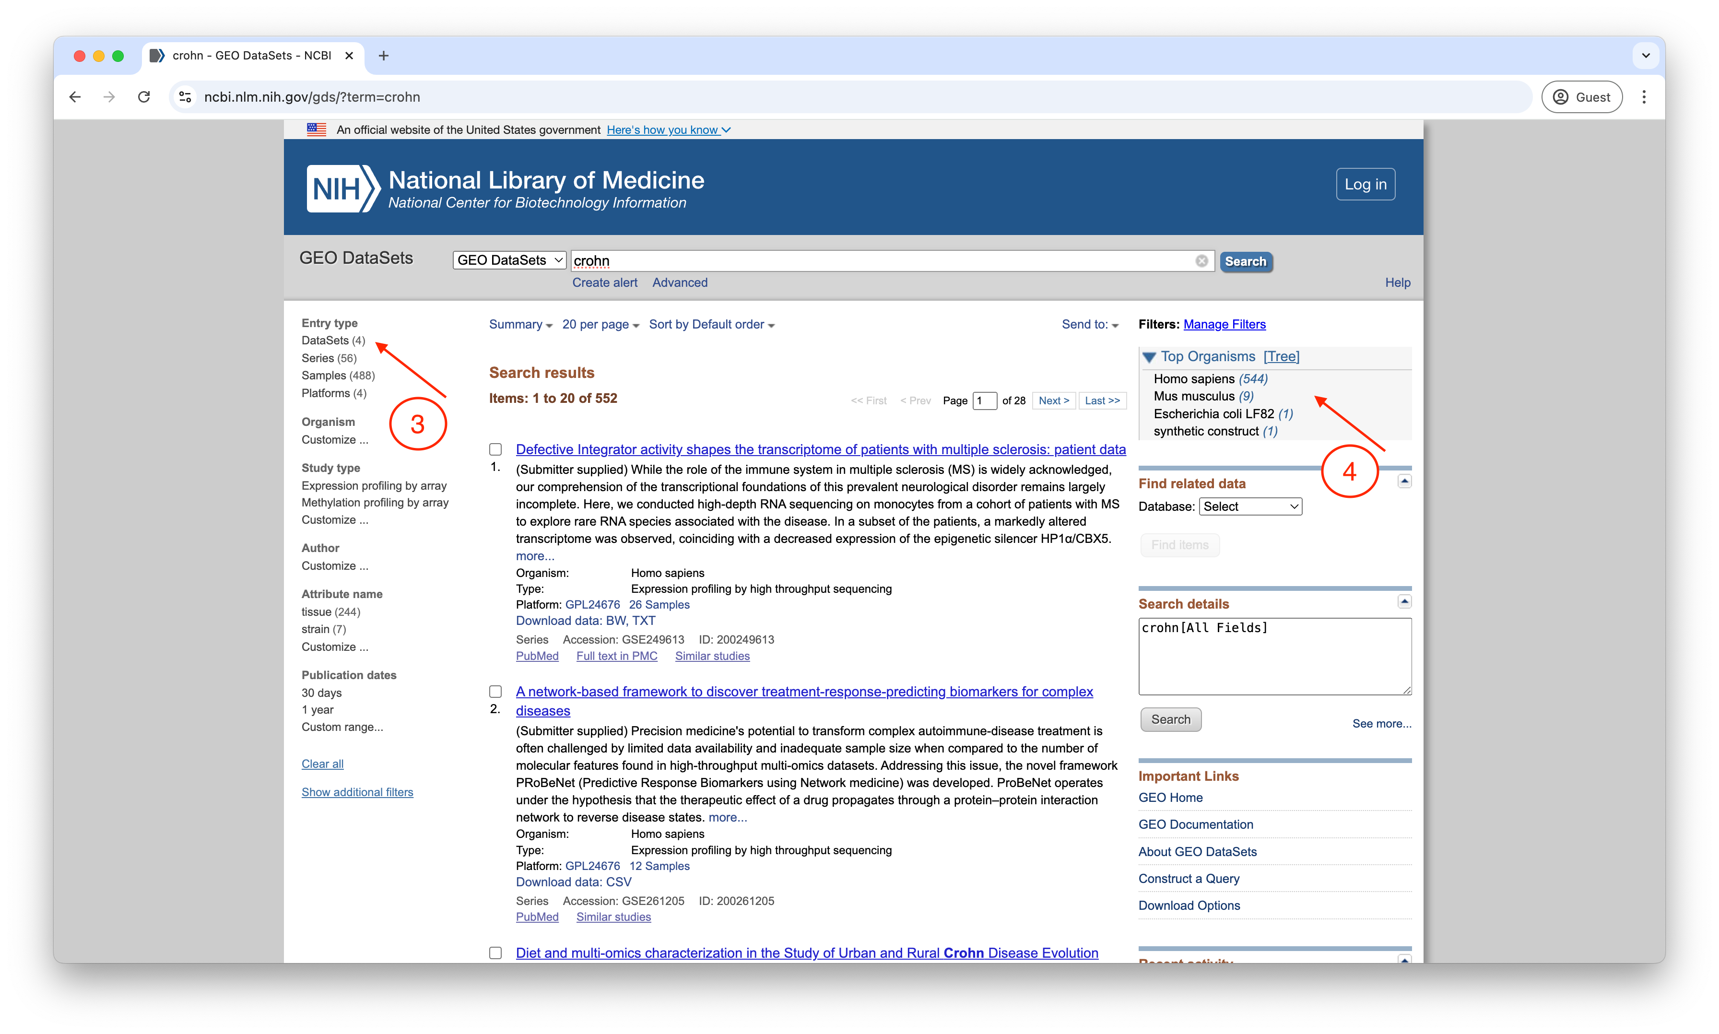Open the GEO DataSets database dropdown
The width and height of the screenshot is (1719, 1034).
(x=509, y=260)
